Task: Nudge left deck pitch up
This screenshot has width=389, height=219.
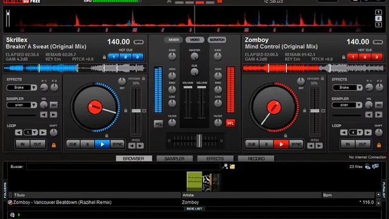Action: [140, 146]
